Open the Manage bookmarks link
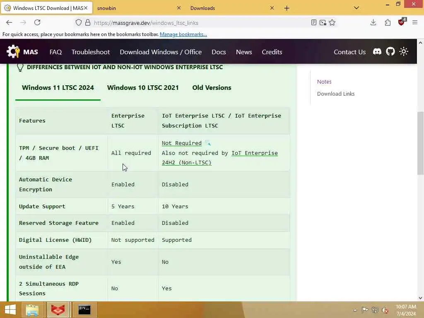This screenshot has width=424, height=318. [183, 34]
